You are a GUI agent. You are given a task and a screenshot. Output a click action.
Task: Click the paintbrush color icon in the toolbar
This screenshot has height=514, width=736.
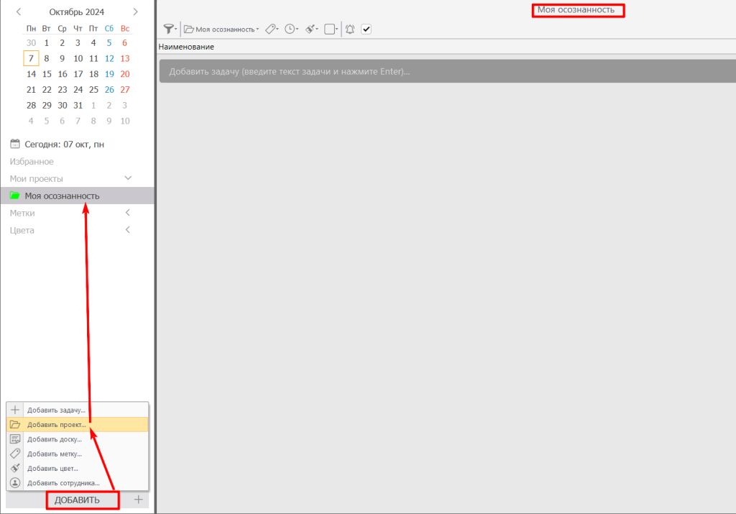pos(310,29)
